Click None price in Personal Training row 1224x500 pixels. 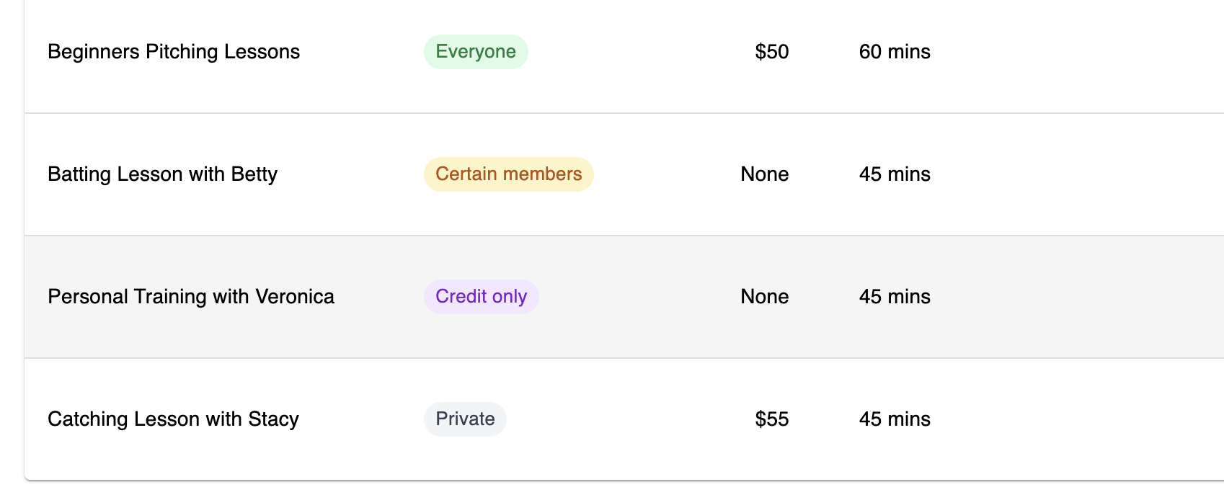(764, 297)
